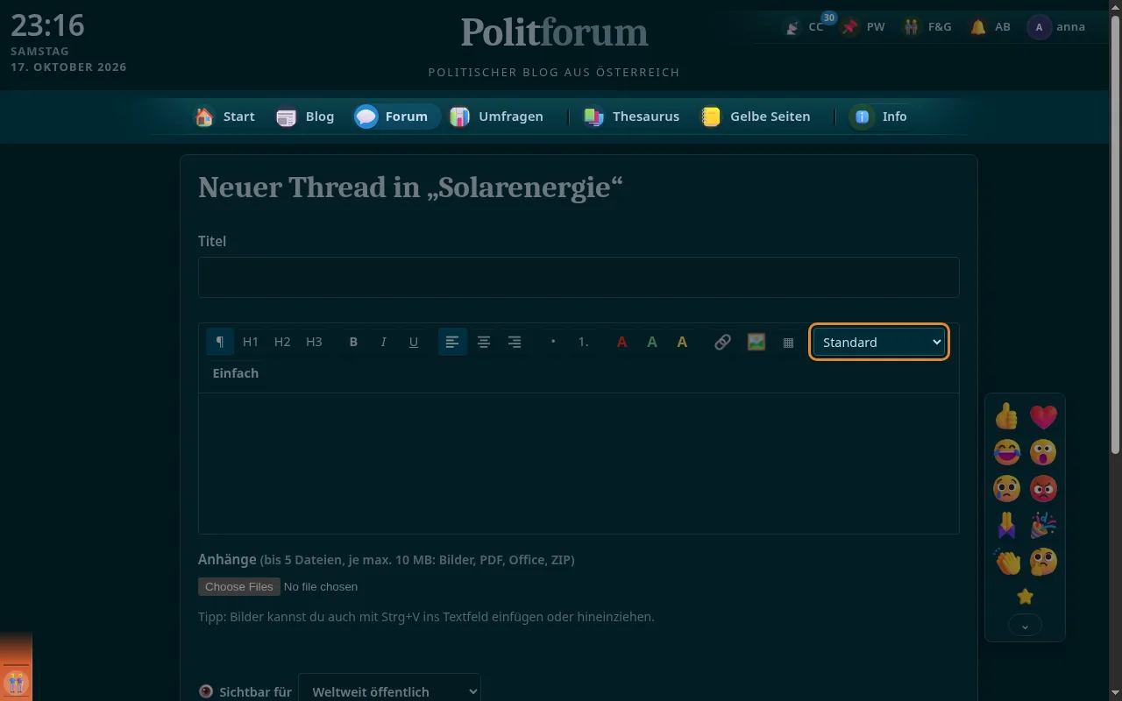This screenshot has width=1122, height=701.
Task: Apply red text color
Action: point(621,342)
